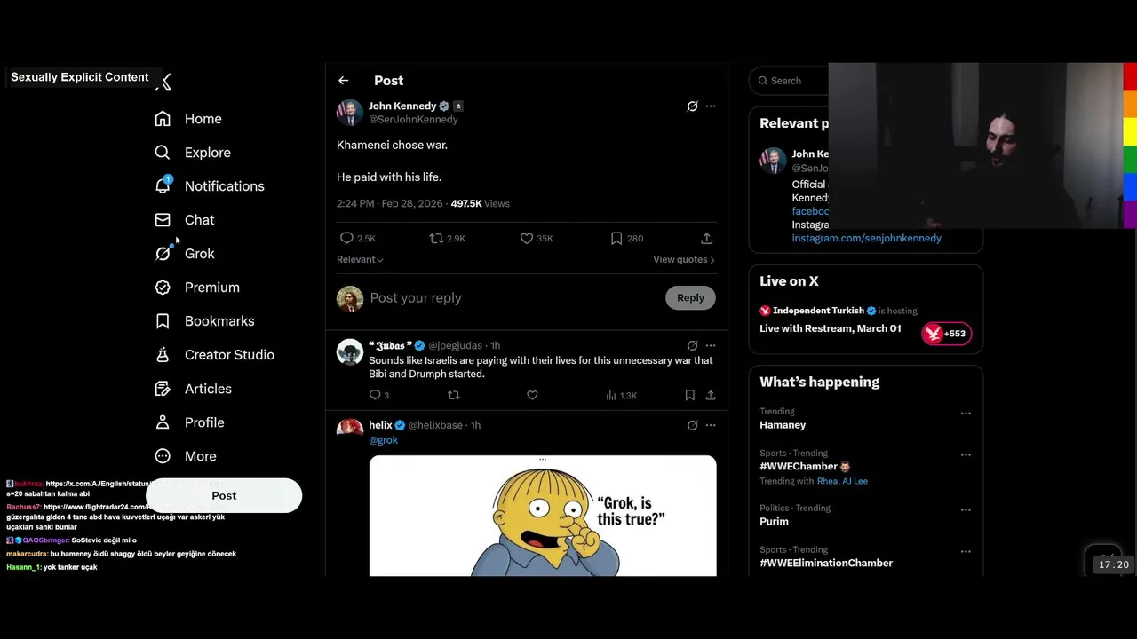
Task: Share John Kennedy's post via share icon
Action: coord(706,238)
